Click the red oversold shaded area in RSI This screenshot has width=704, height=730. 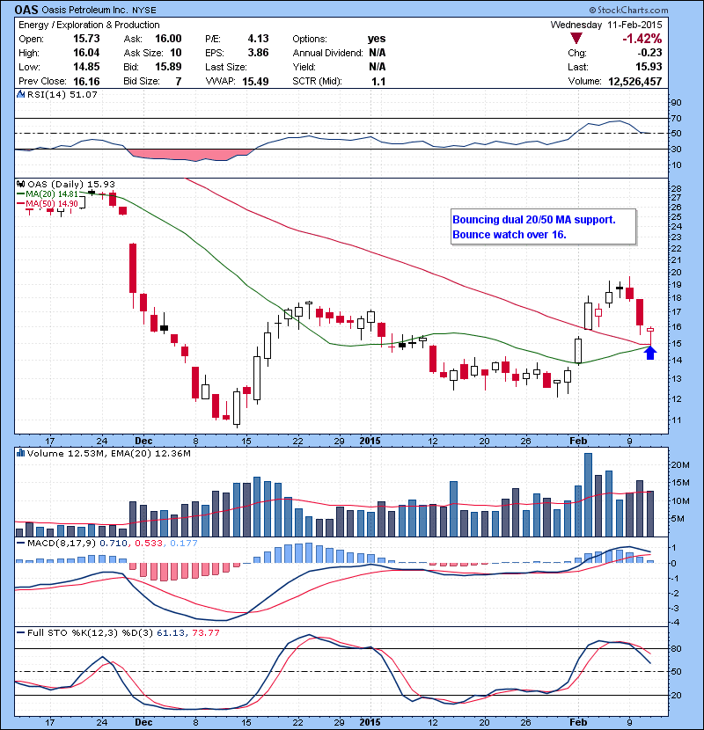(x=190, y=155)
